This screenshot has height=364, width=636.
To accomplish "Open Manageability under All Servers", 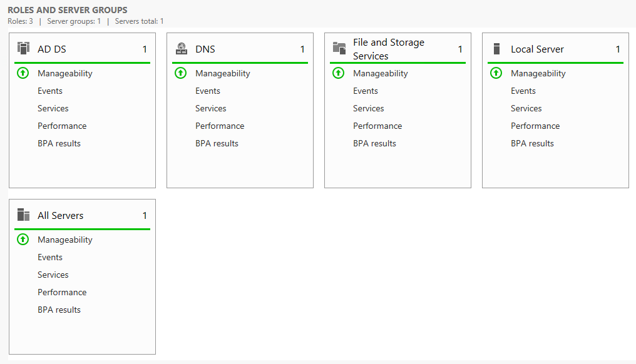I will (65, 240).
